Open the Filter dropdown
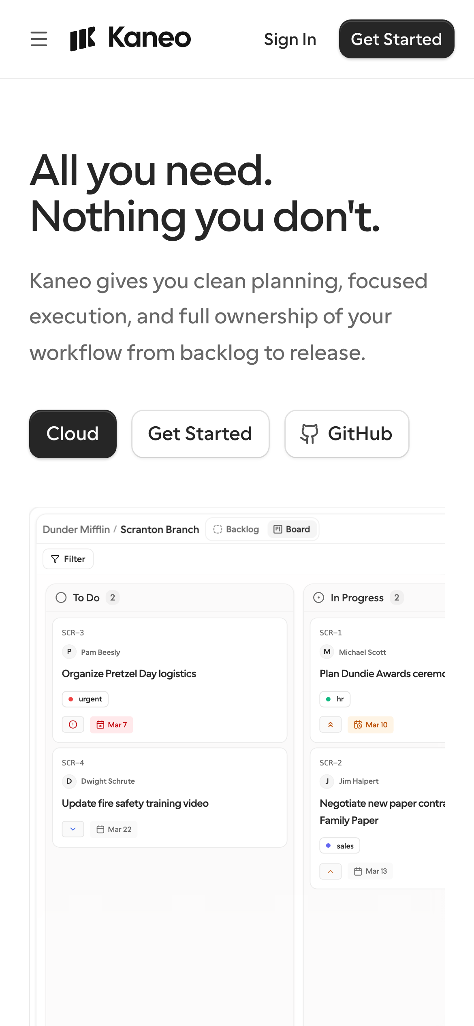 [68, 559]
